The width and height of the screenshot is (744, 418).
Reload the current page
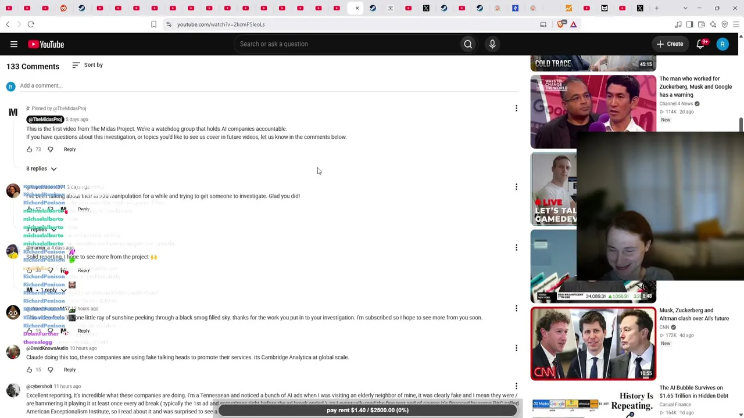[x=31, y=24]
